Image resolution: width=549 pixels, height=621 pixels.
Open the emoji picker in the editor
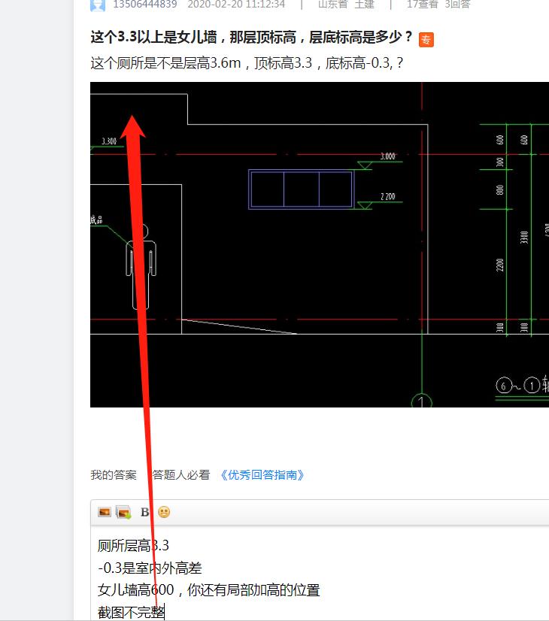click(164, 512)
